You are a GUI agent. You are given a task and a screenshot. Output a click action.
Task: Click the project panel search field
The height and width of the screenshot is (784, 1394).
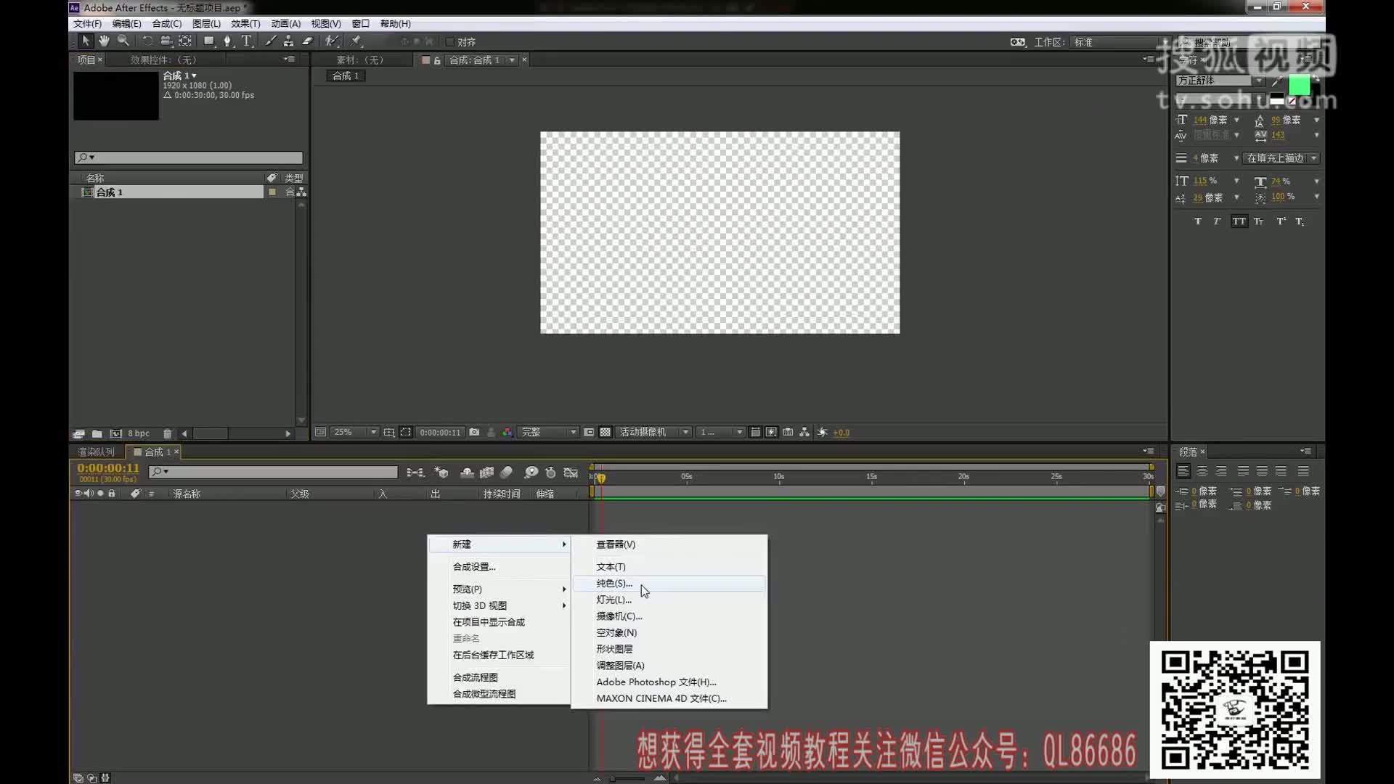coord(188,158)
